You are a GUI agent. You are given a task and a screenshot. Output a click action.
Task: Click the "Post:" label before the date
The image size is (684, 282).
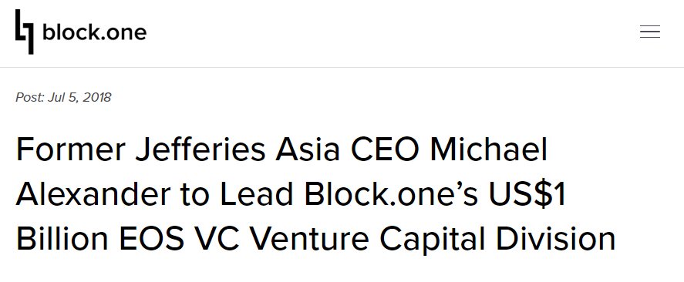click(29, 97)
